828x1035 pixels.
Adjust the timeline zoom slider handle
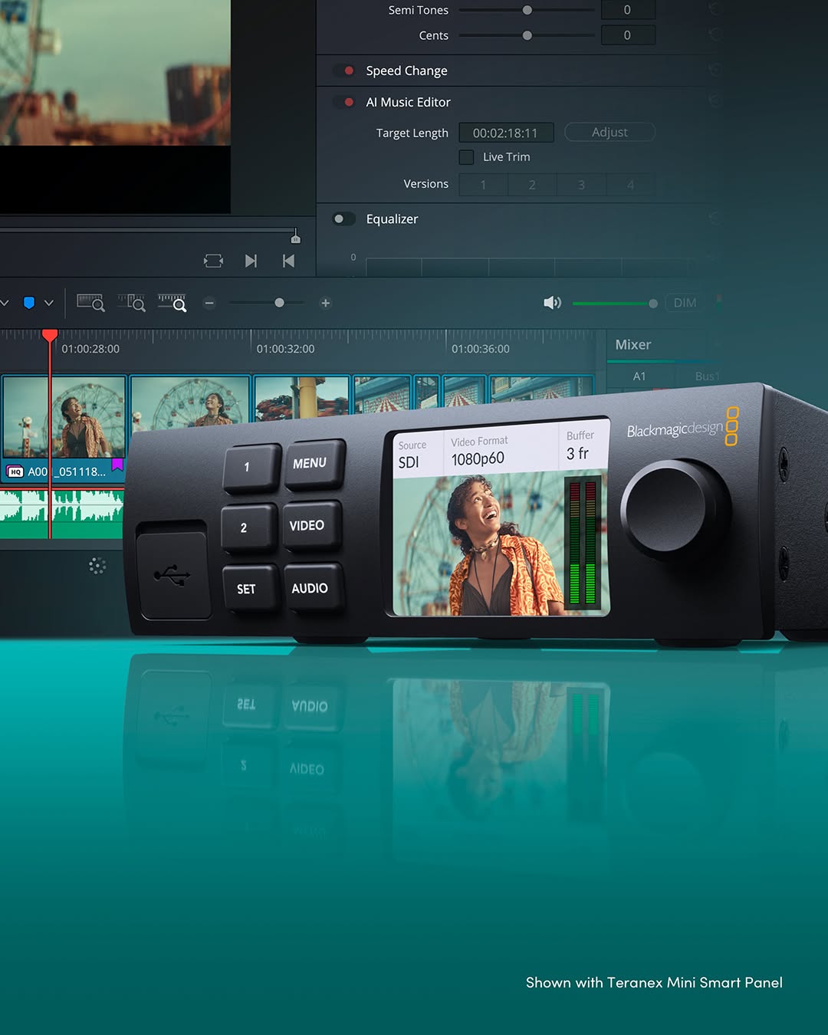(x=279, y=303)
